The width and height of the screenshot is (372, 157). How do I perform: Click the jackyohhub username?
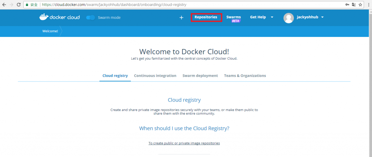click(307, 17)
